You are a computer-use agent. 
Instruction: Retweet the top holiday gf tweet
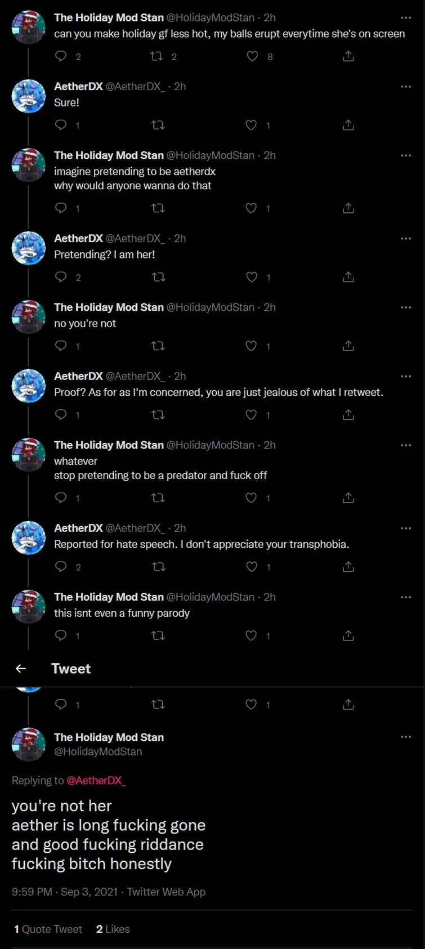pyautogui.click(x=157, y=56)
